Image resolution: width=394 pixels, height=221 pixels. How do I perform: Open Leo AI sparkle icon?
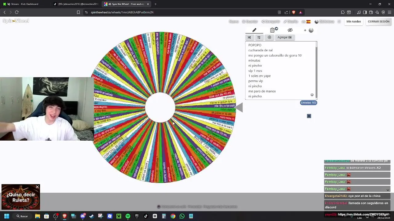pyautogui.click(x=377, y=12)
